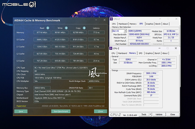Click L0 Cache read value 5689.2 GB/s
The width and height of the screenshot is (195, 129).
[x=42, y=40]
